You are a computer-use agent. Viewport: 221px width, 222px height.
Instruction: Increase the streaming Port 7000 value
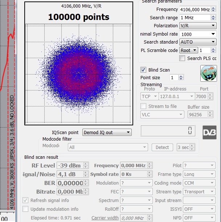tap(210, 95)
